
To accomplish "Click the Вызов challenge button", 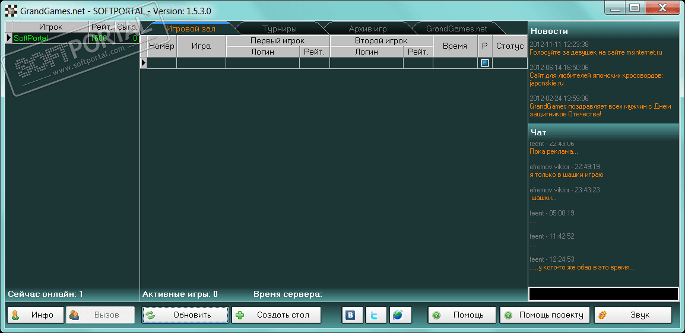I will [x=100, y=315].
